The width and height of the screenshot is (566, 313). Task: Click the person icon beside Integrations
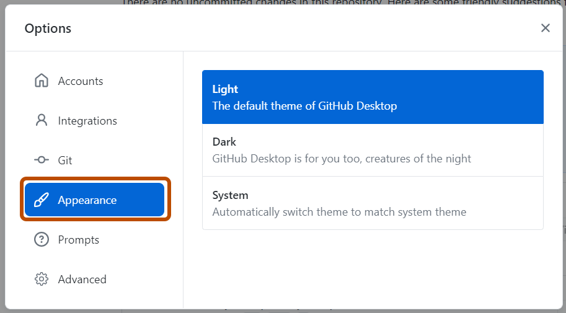[x=42, y=120]
